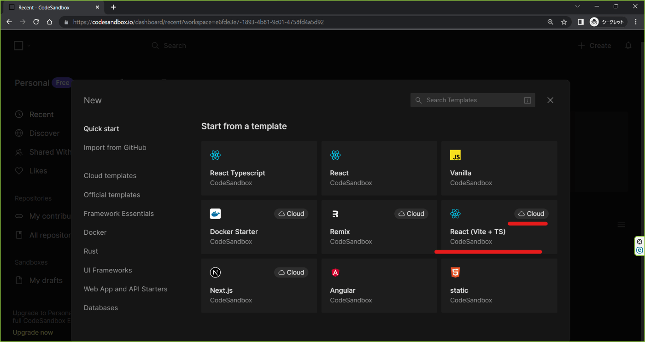Choose the static template title
Screen dimensions: 645x342
(459, 290)
